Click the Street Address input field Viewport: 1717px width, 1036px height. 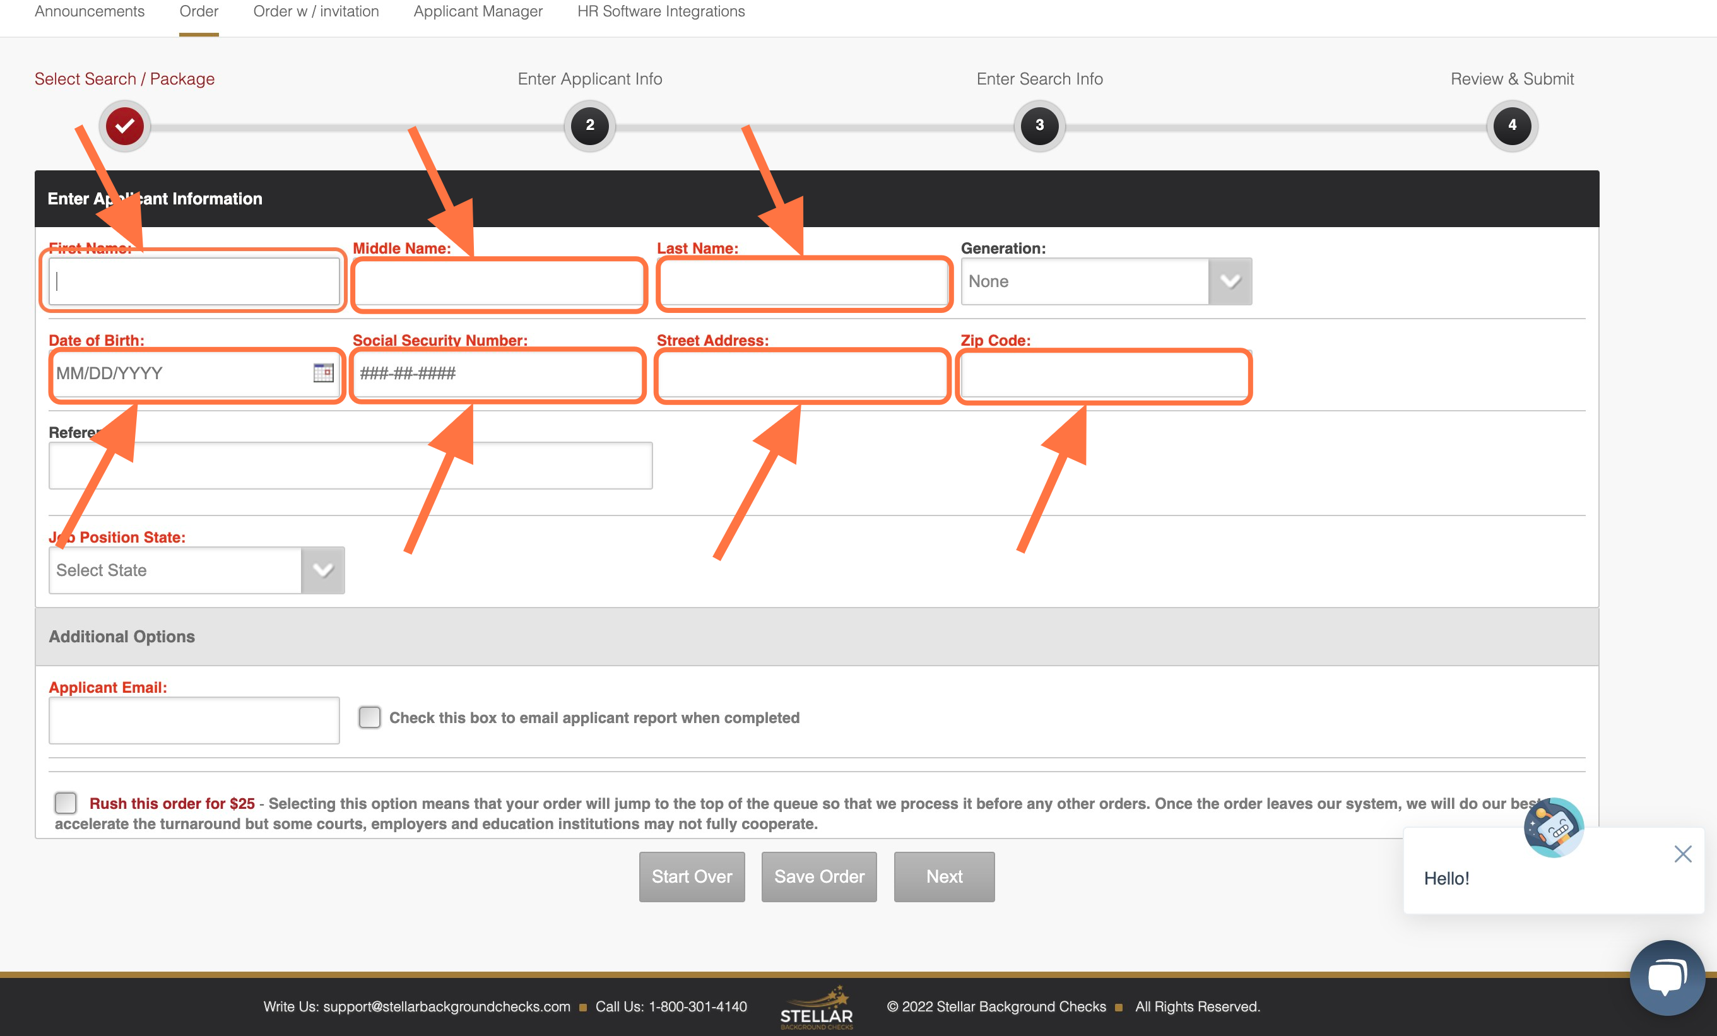803,374
